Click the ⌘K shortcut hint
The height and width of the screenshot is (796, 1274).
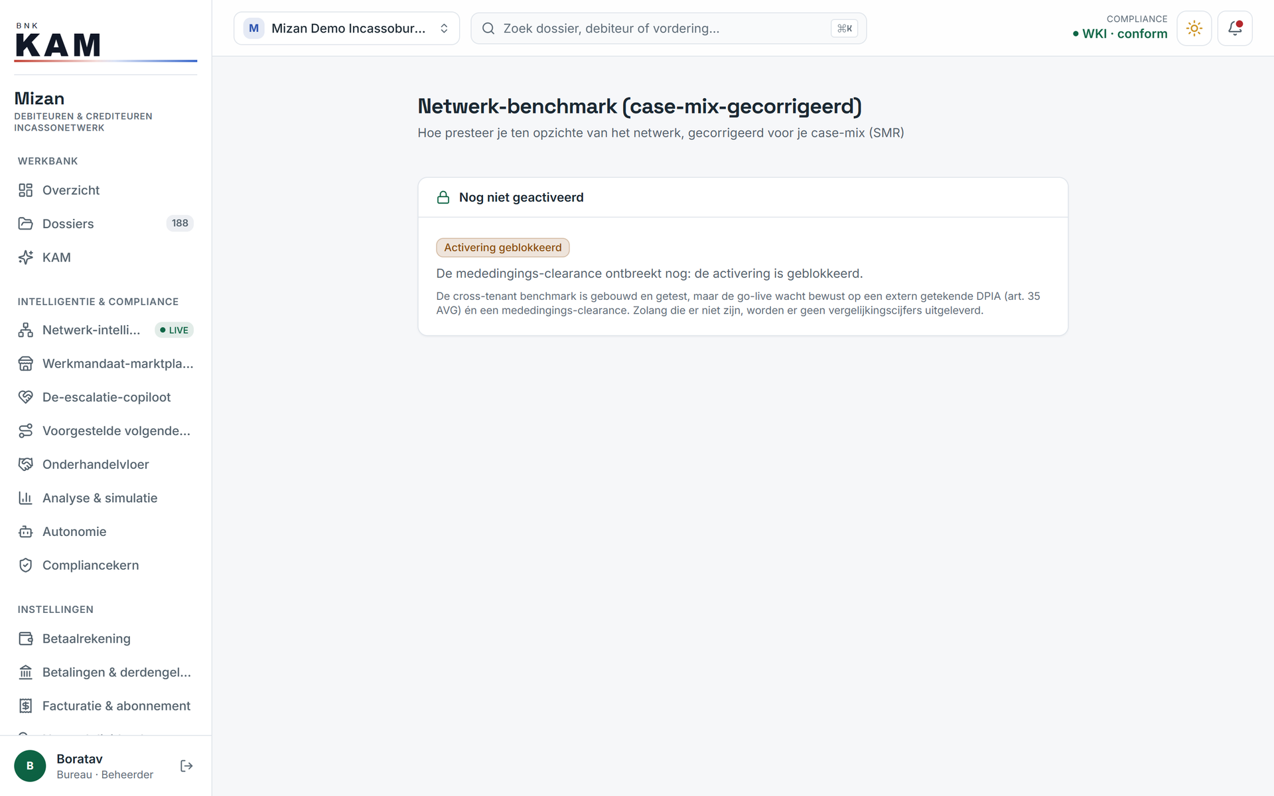tap(844, 29)
